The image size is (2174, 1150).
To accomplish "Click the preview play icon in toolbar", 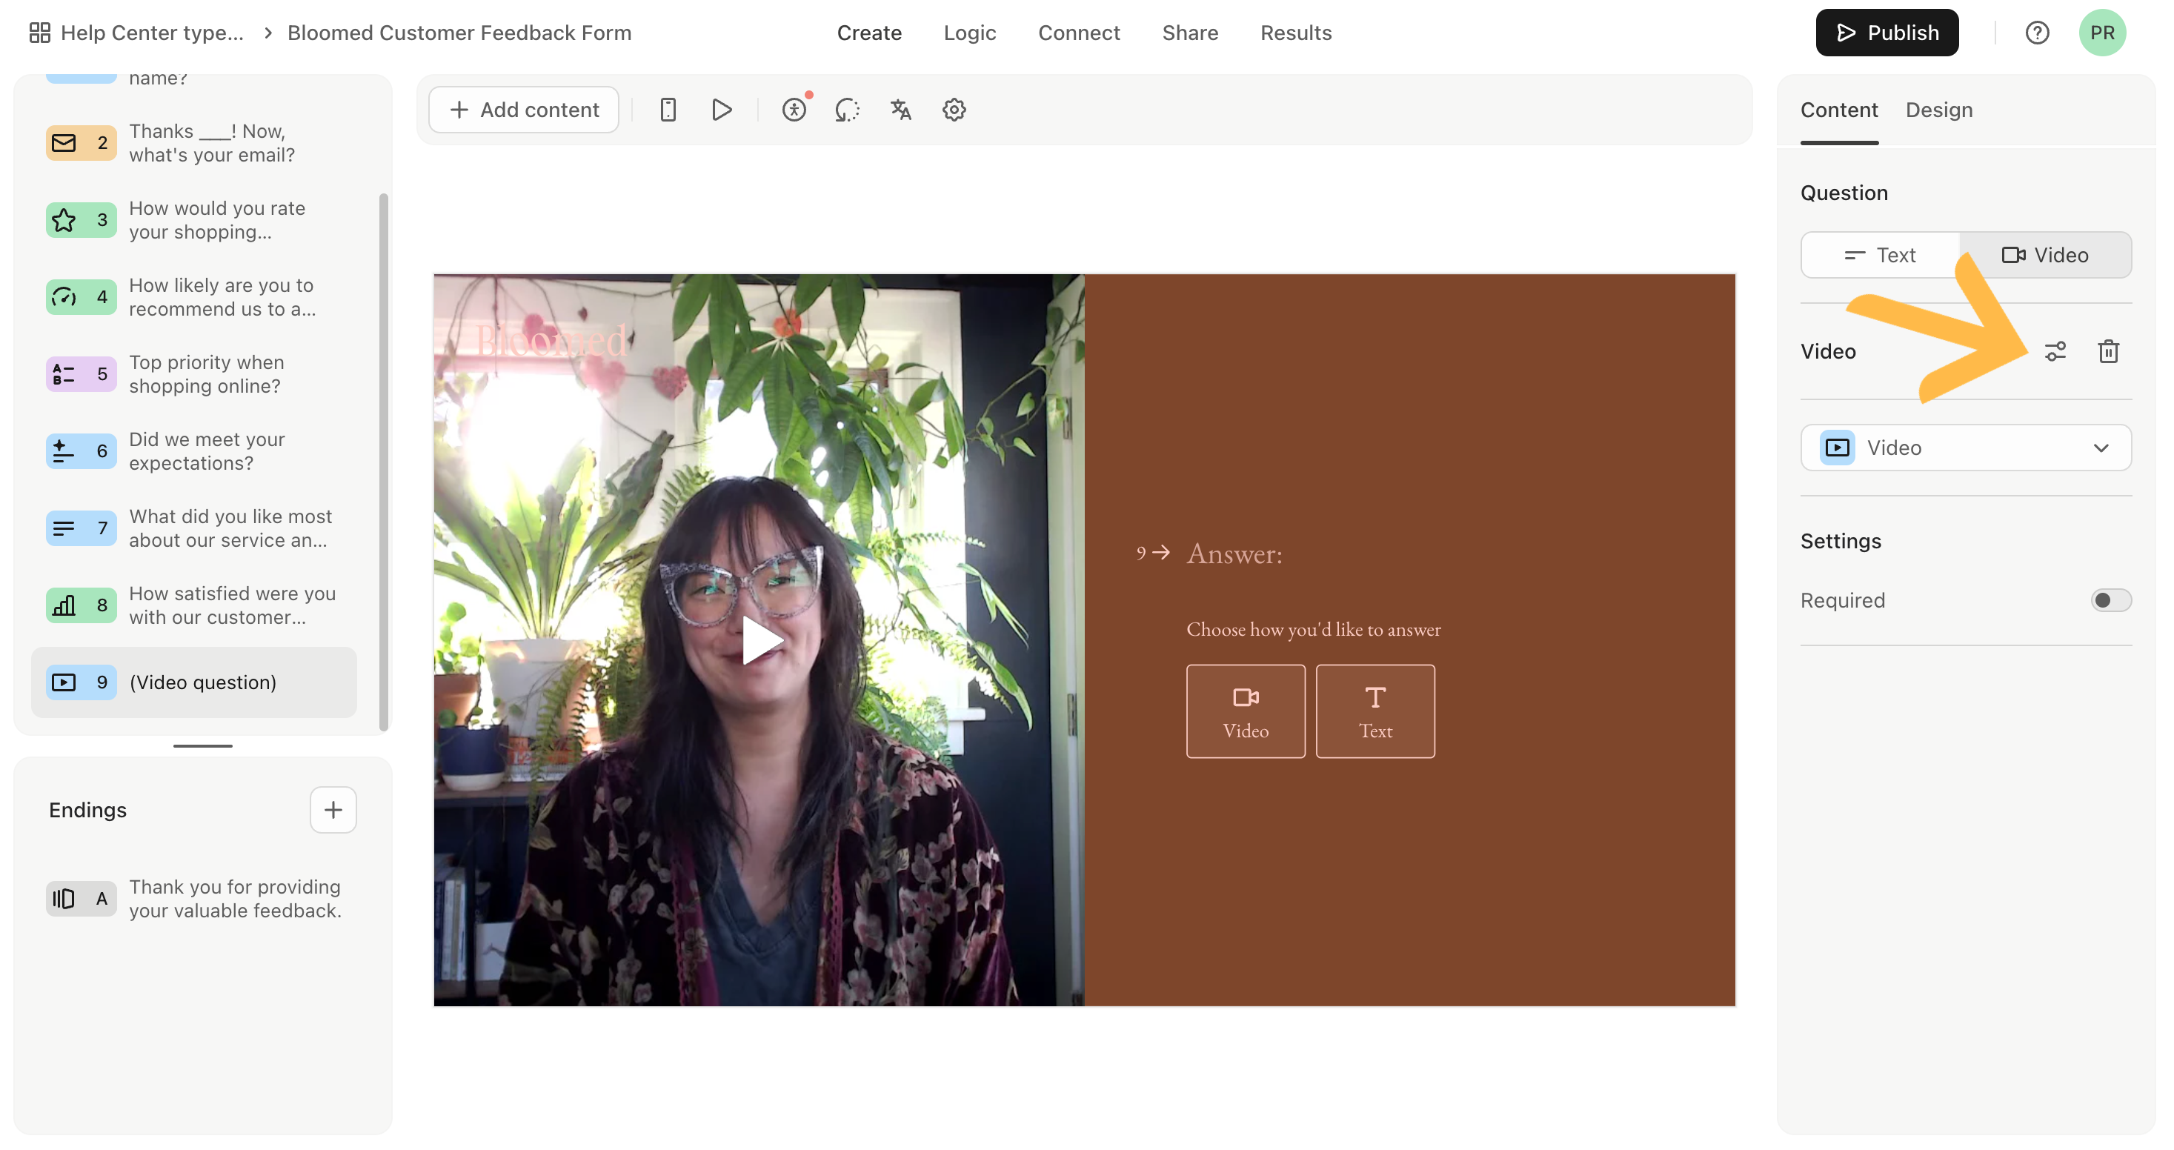I will (722, 110).
